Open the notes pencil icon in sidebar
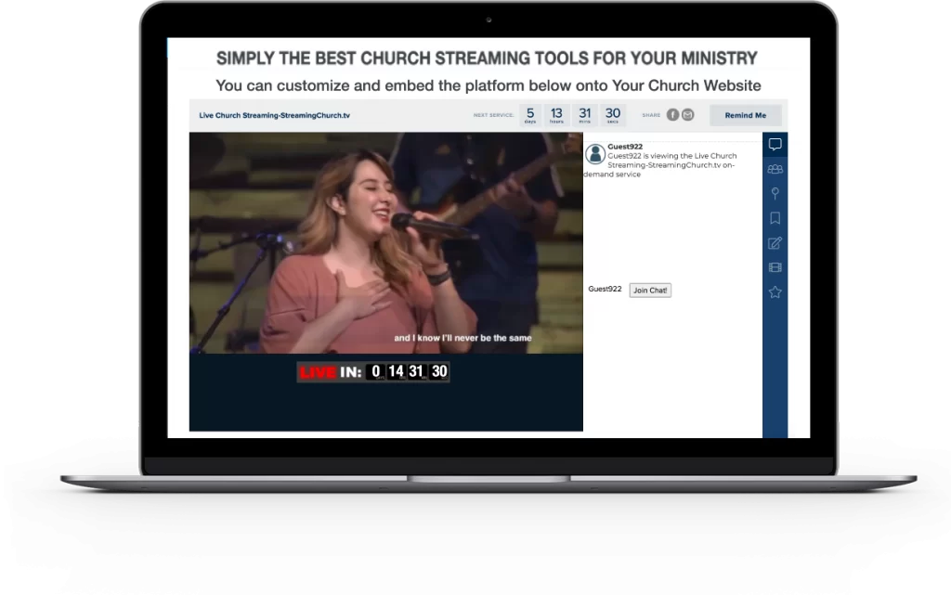 coord(775,243)
